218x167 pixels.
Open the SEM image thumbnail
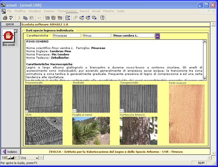44,131
